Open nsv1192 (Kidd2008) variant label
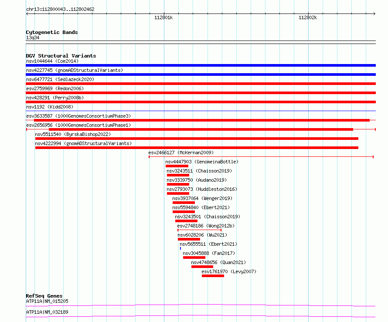This screenshot has width=388, height=322. click(x=50, y=107)
